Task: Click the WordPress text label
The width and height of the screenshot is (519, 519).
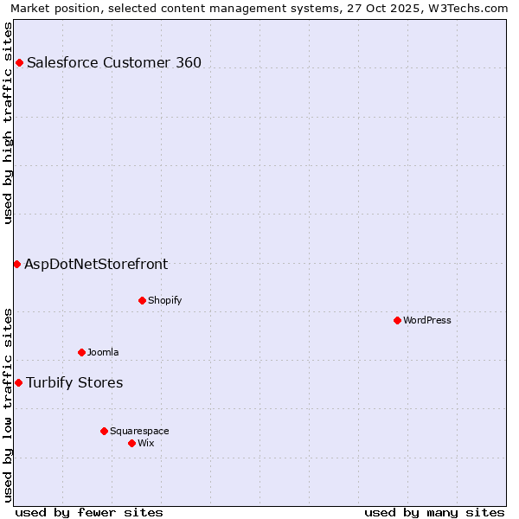Action: pos(427,320)
